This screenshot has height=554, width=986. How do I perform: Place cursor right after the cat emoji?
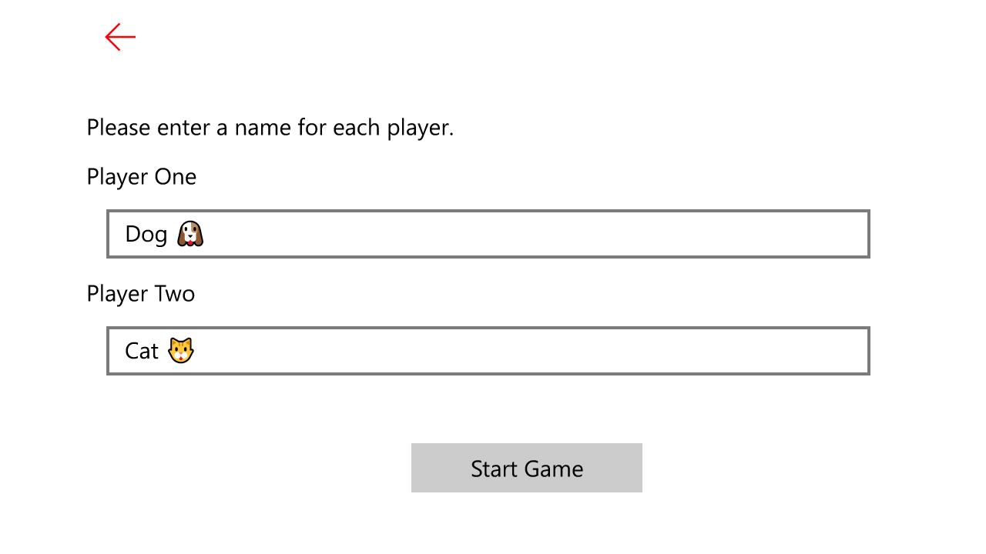coord(196,351)
